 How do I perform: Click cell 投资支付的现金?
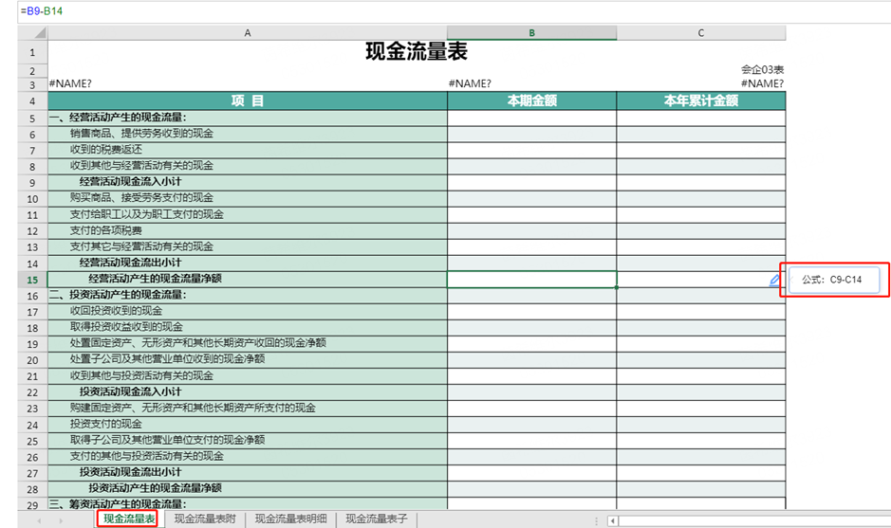point(248,424)
